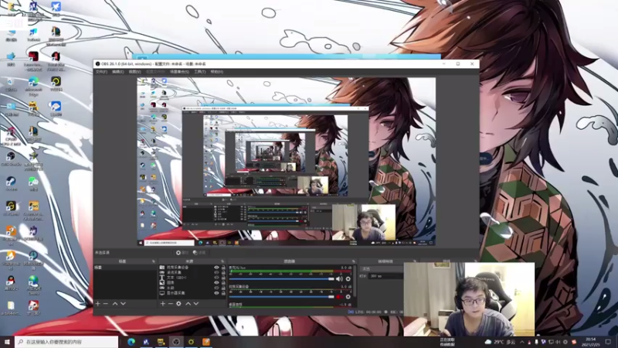
Task: Select the Steam desktop shortcut
Action: pyautogui.click(x=11, y=183)
